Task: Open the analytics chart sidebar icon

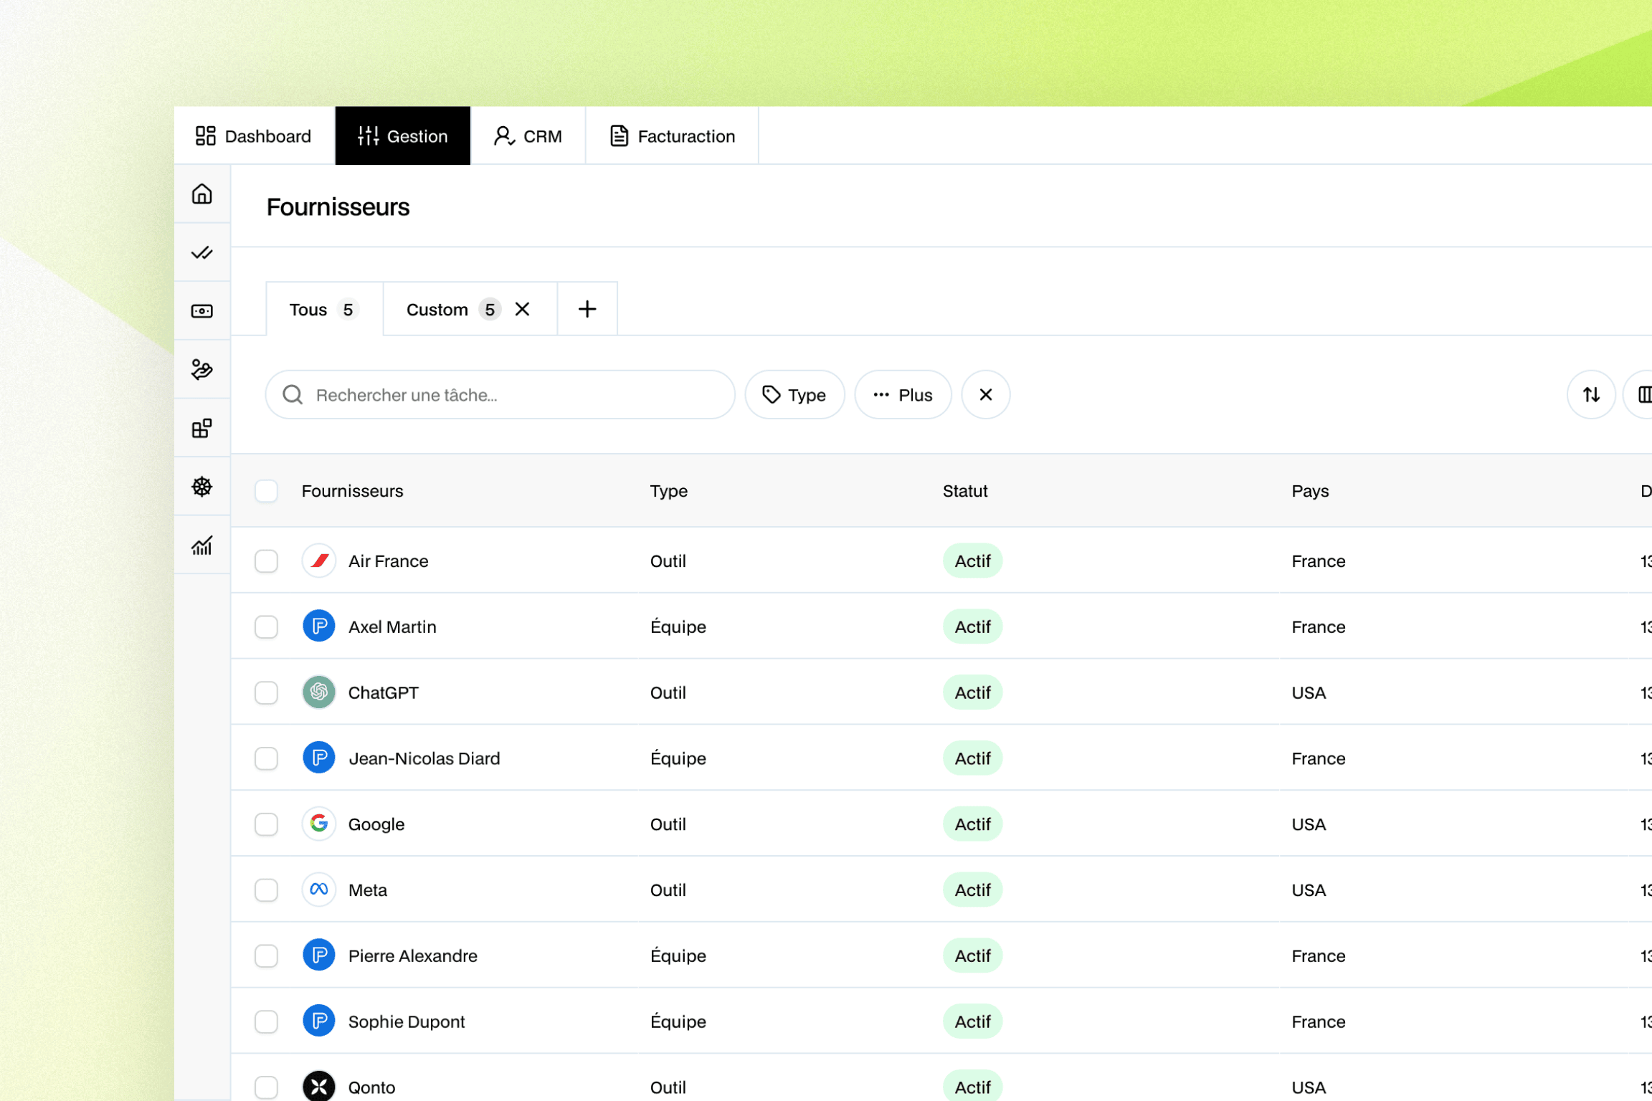Action: point(202,545)
